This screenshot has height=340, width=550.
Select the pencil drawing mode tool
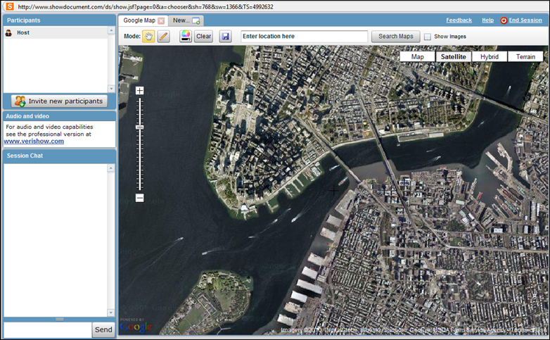click(163, 37)
